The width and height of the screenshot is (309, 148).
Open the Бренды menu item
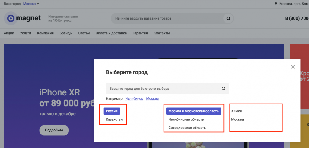point(66,33)
